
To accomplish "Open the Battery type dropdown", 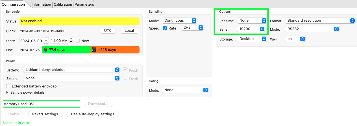I will 72,70.
